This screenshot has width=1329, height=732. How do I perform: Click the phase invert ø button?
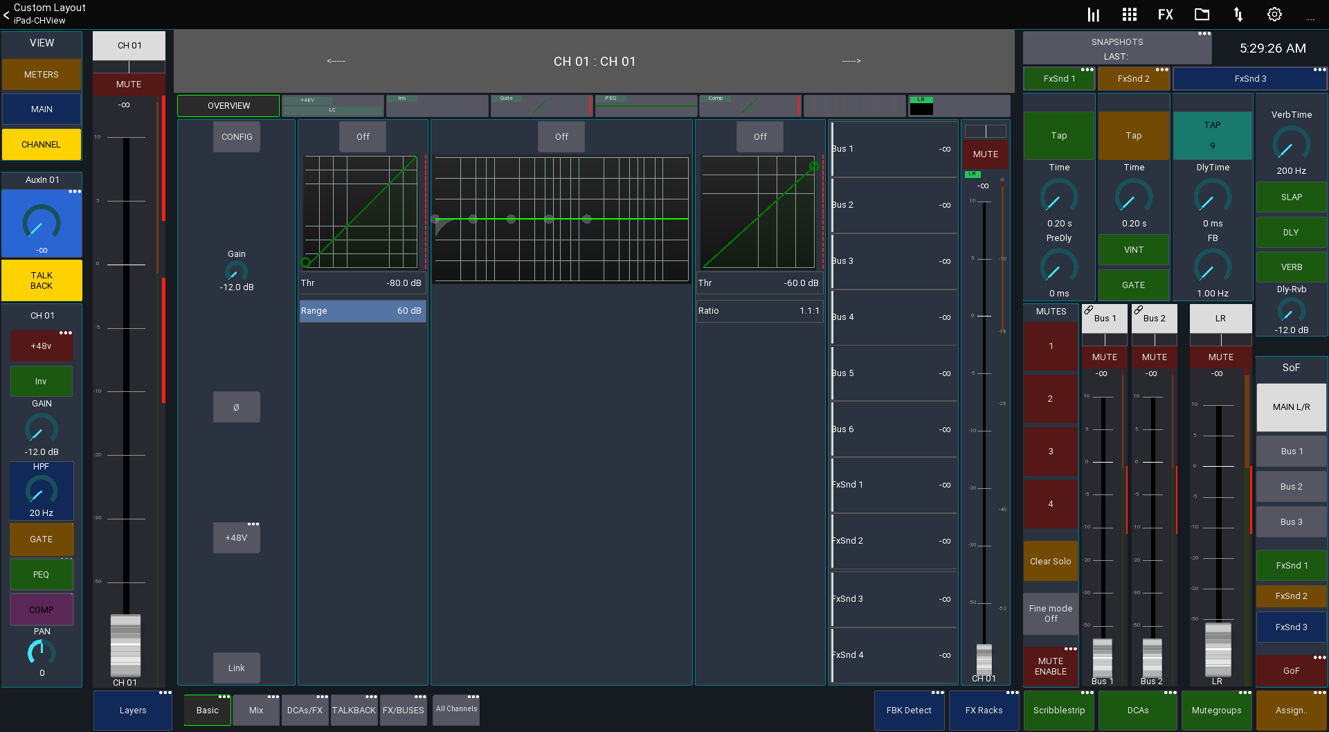tap(236, 407)
